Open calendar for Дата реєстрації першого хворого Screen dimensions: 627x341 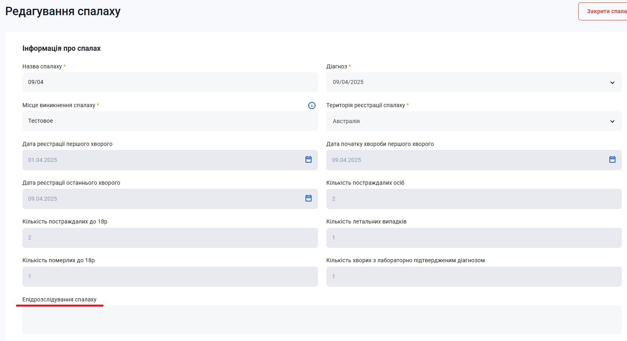point(309,160)
